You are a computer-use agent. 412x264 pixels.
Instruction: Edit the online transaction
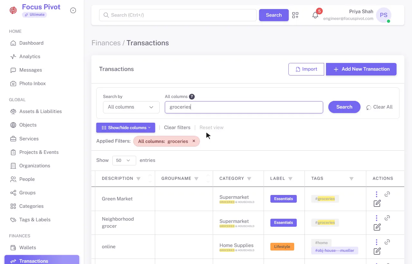tap(377, 251)
